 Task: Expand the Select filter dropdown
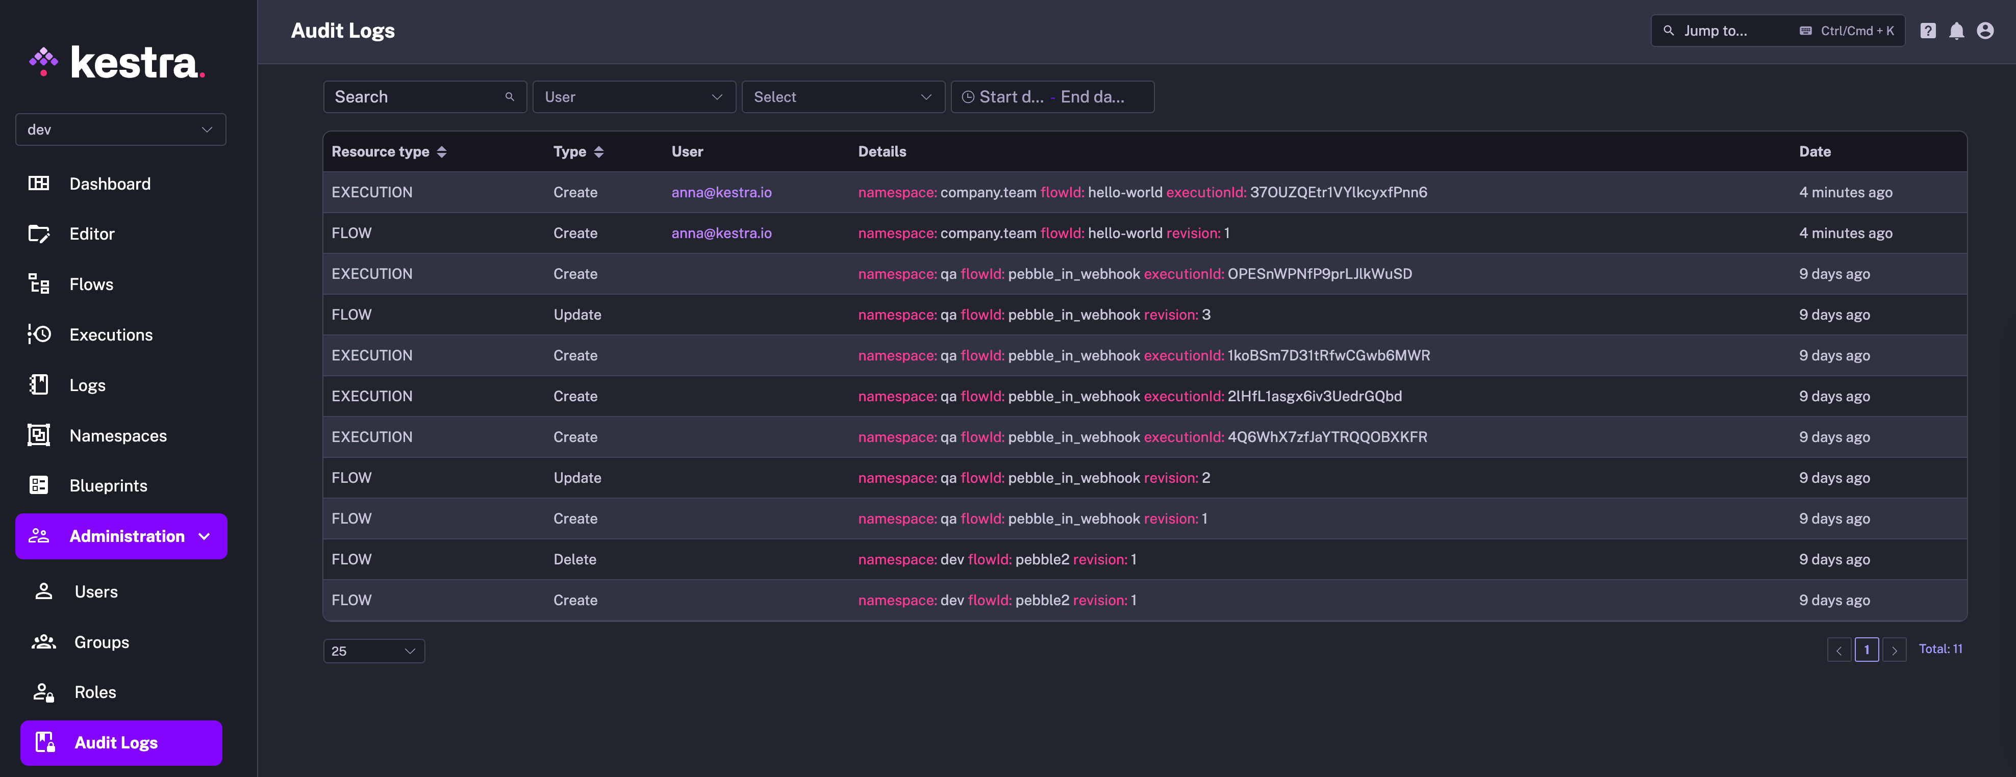pyautogui.click(x=842, y=96)
